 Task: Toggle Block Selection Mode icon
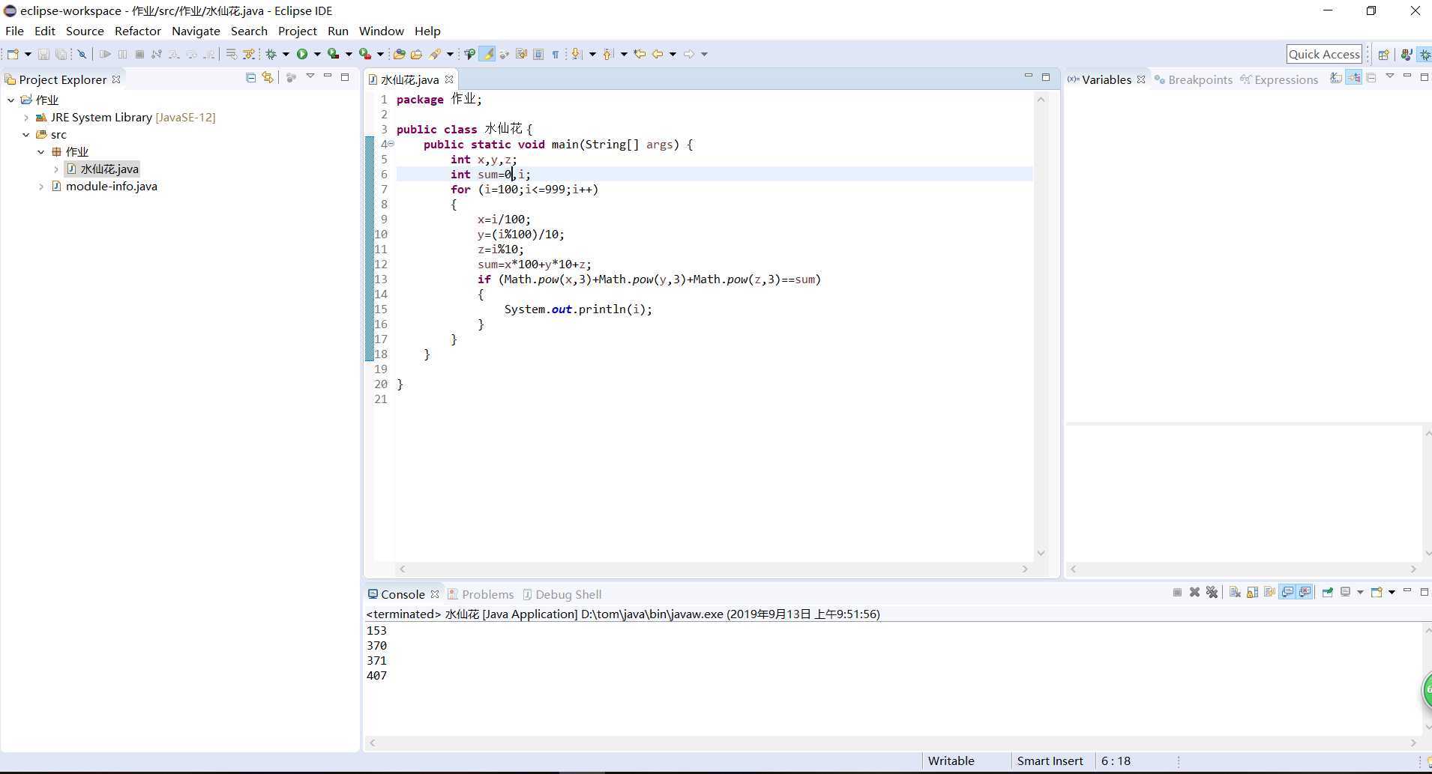point(538,54)
